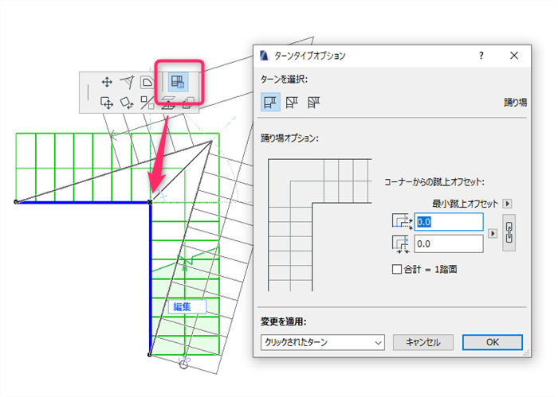Screen dimensions: 558x397
Task: Close the ターンタイプオプション dialog
Action: pos(514,56)
